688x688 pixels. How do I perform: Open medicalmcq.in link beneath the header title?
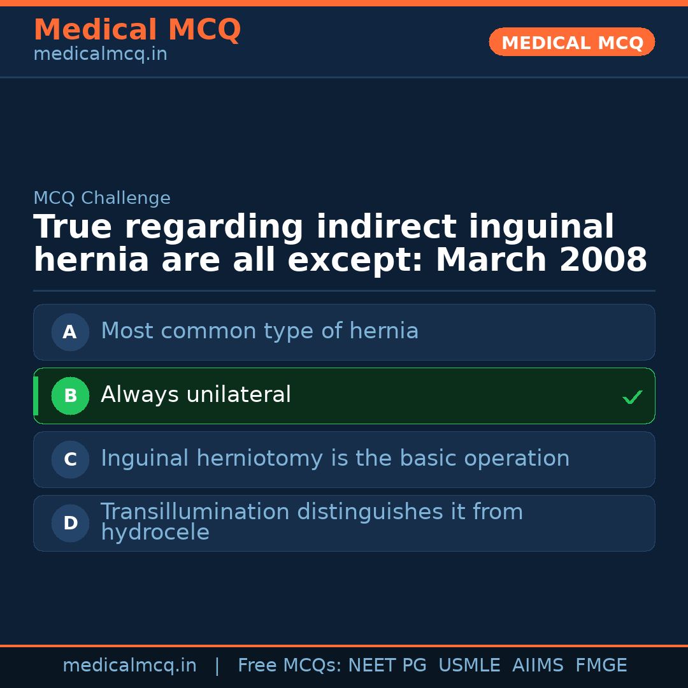pyautogui.click(x=100, y=55)
